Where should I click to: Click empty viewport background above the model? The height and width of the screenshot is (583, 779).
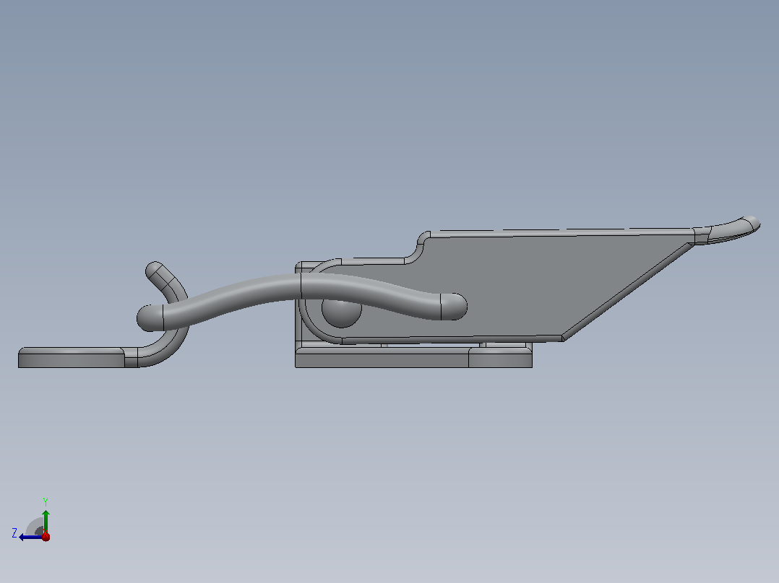(389, 100)
